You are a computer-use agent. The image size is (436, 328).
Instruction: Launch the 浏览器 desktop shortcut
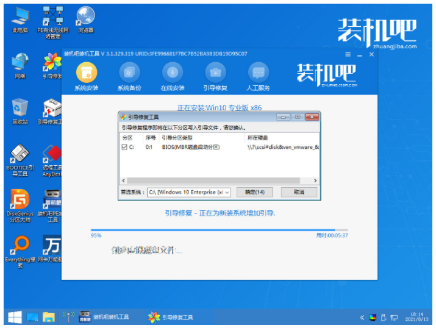pos(85,20)
